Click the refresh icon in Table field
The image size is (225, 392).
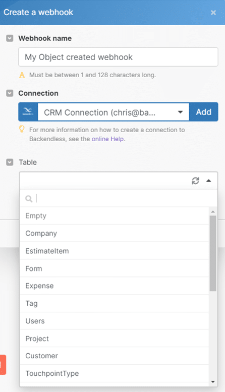[195, 181]
